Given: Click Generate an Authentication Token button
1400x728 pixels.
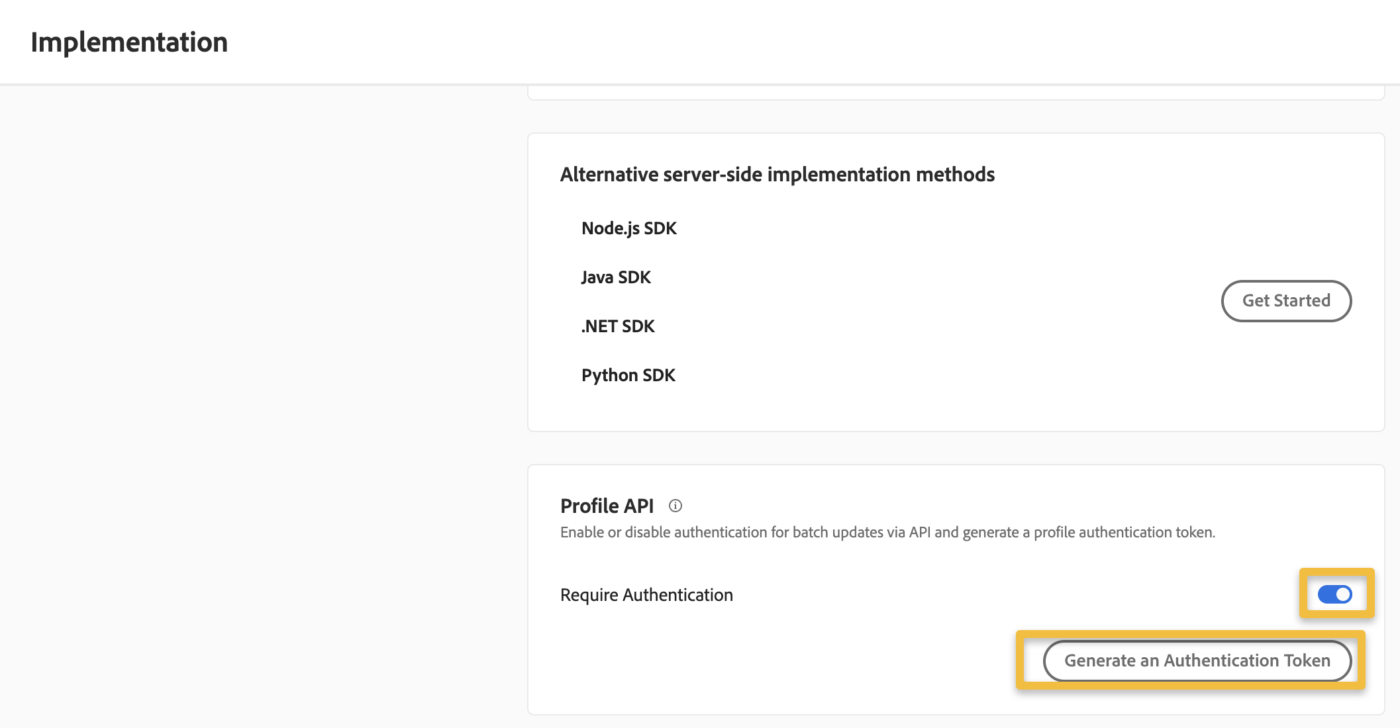Looking at the screenshot, I should click(1197, 660).
